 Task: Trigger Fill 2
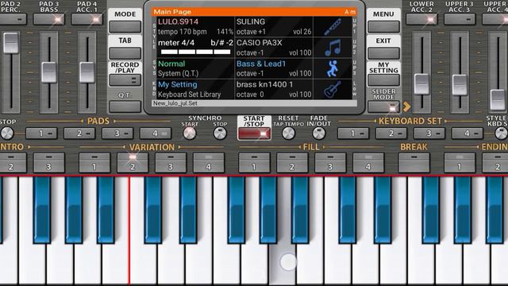pyautogui.click(x=292, y=162)
